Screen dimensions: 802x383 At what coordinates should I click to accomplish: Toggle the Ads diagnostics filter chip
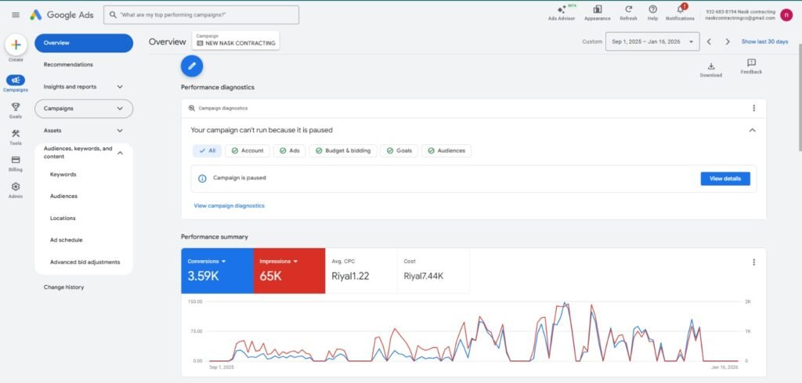coord(290,150)
